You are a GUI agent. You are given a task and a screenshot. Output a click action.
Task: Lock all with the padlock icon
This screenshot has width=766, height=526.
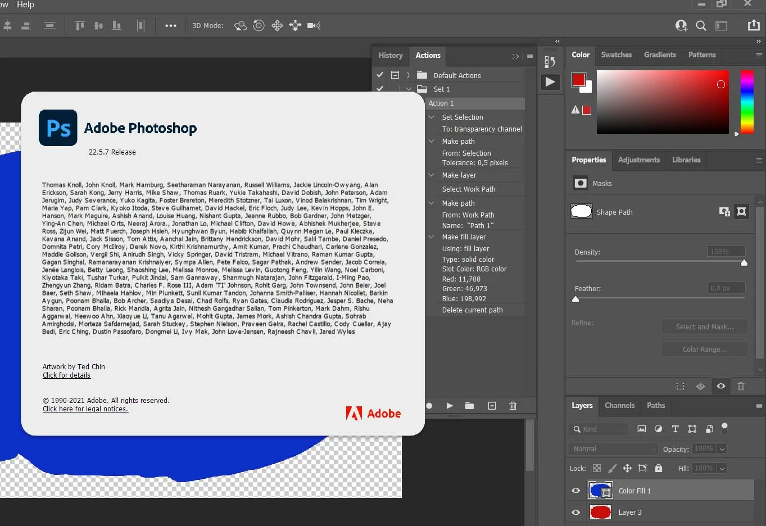(659, 468)
